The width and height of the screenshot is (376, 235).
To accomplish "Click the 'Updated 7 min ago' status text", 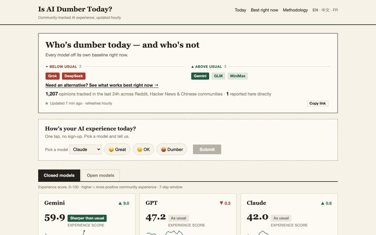I will point(66,103).
